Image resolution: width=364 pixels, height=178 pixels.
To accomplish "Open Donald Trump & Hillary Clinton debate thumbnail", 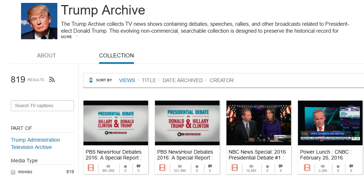I will [187, 123].
